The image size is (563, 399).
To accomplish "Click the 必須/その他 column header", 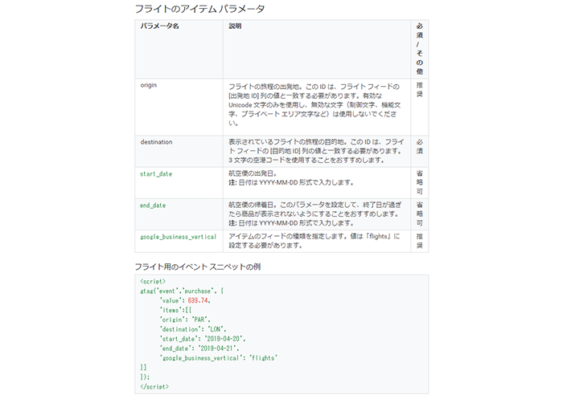I will [419, 49].
